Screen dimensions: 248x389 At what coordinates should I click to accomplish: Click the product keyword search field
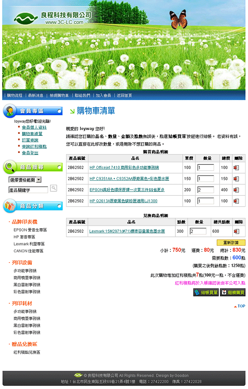pos(28,190)
